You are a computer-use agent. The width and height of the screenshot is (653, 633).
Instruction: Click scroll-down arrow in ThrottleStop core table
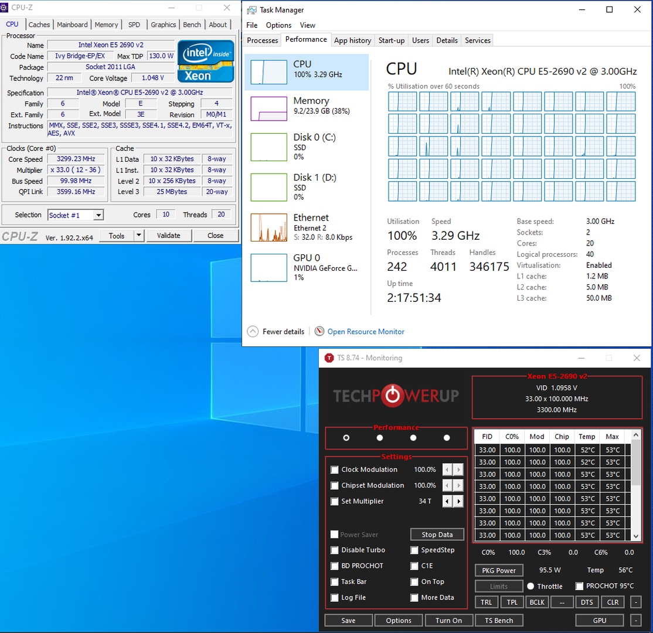point(635,536)
